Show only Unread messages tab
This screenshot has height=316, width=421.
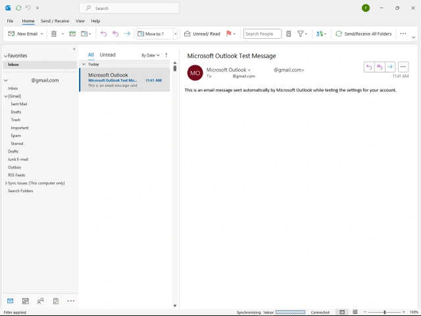coord(107,55)
